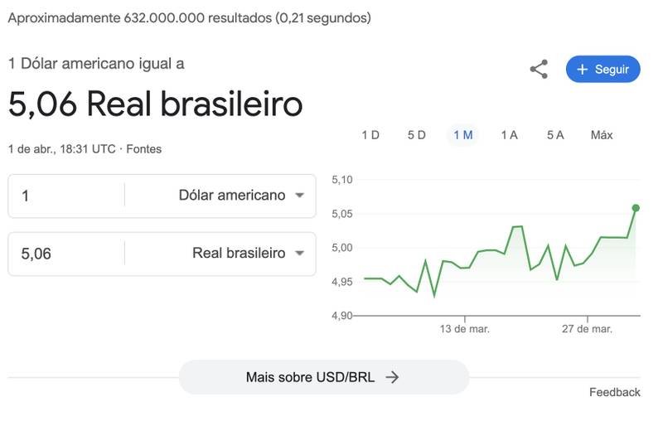Click the 27 de mar. chart marker
Image resolution: width=663 pixels, height=421 pixels.
point(587,329)
